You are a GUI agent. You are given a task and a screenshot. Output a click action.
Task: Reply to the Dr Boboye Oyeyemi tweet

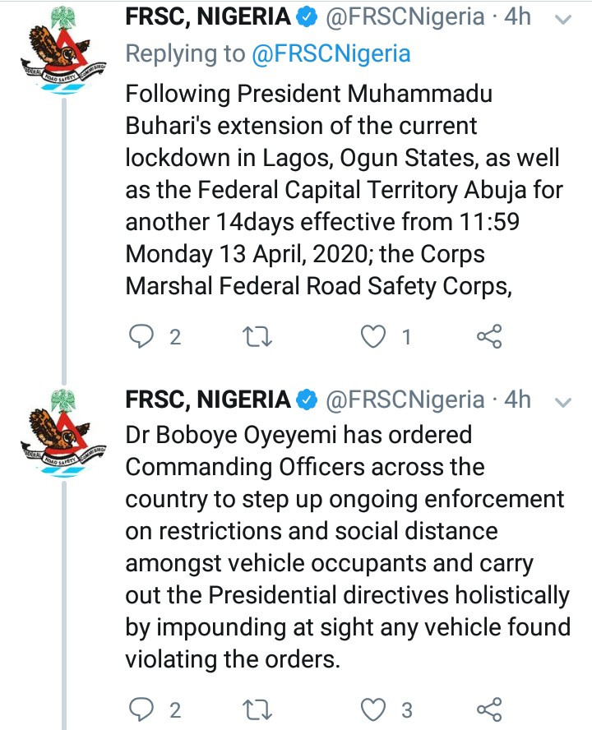(x=141, y=710)
